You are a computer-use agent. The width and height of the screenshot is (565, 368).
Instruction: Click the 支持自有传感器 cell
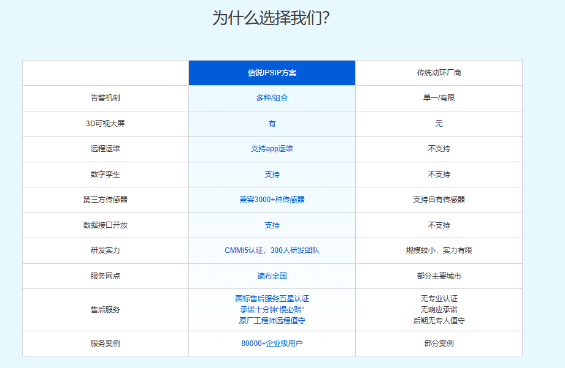coord(439,199)
